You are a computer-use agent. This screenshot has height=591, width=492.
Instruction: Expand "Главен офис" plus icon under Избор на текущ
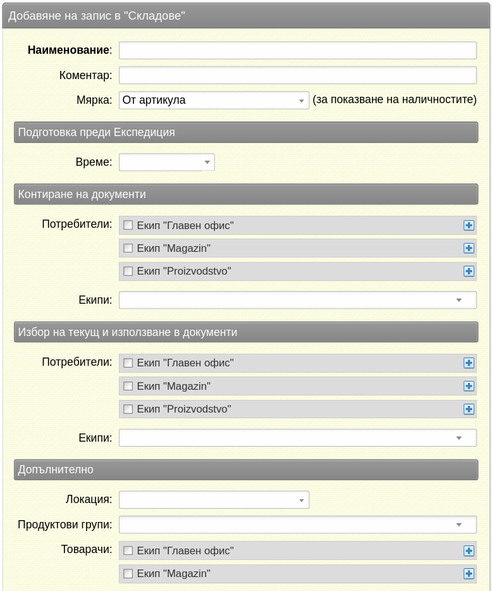pos(469,363)
